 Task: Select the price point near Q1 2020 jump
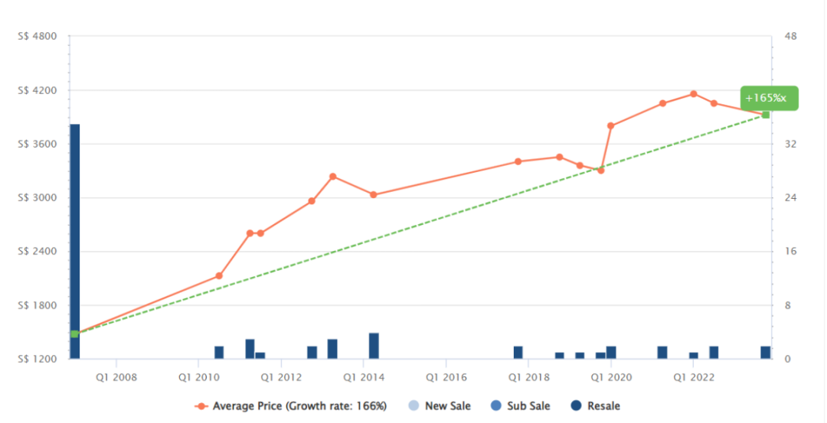coord(611,126)
